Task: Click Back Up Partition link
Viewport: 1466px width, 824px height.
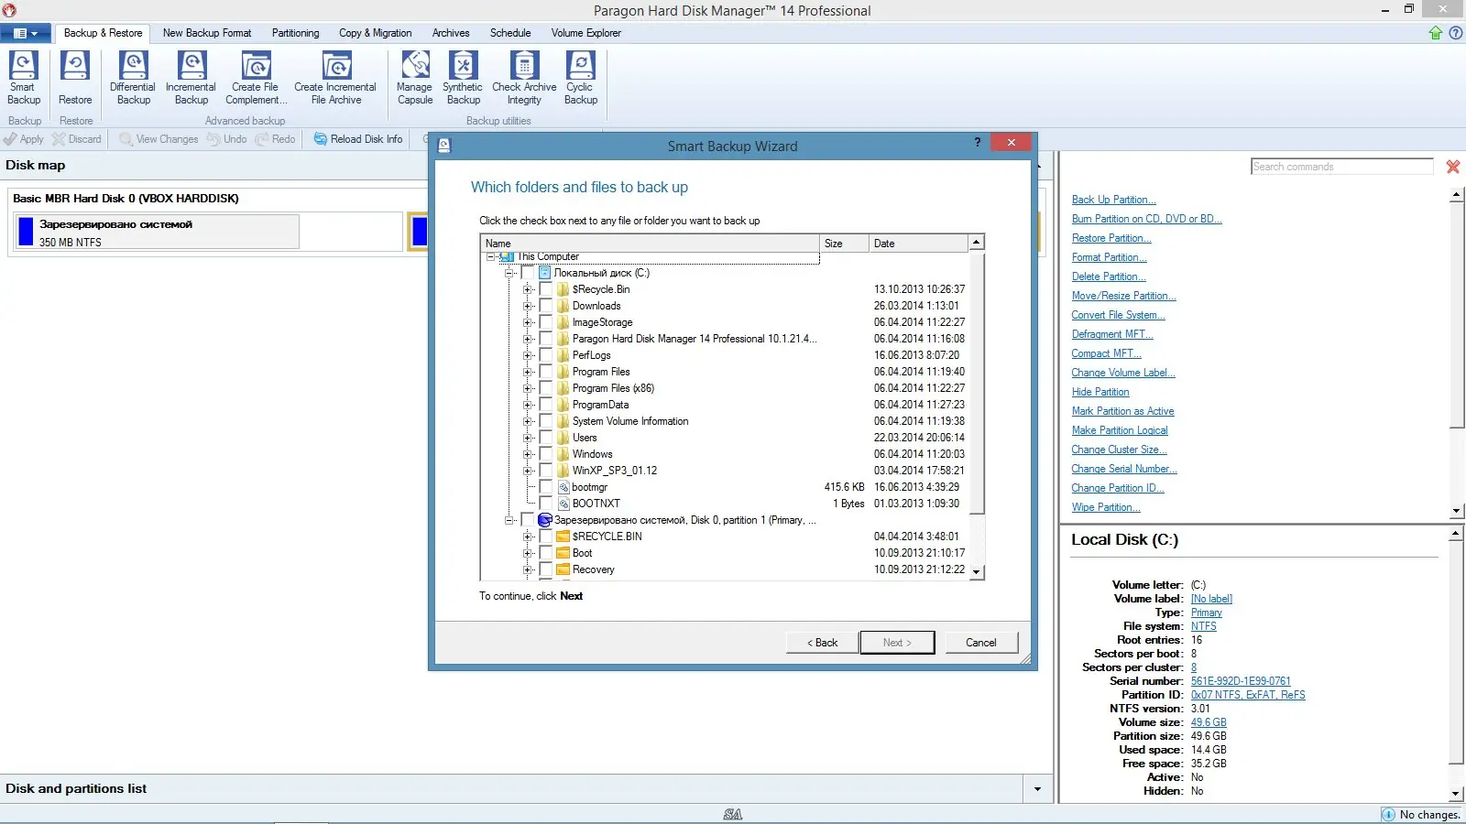Action: tap(1113, 200)
